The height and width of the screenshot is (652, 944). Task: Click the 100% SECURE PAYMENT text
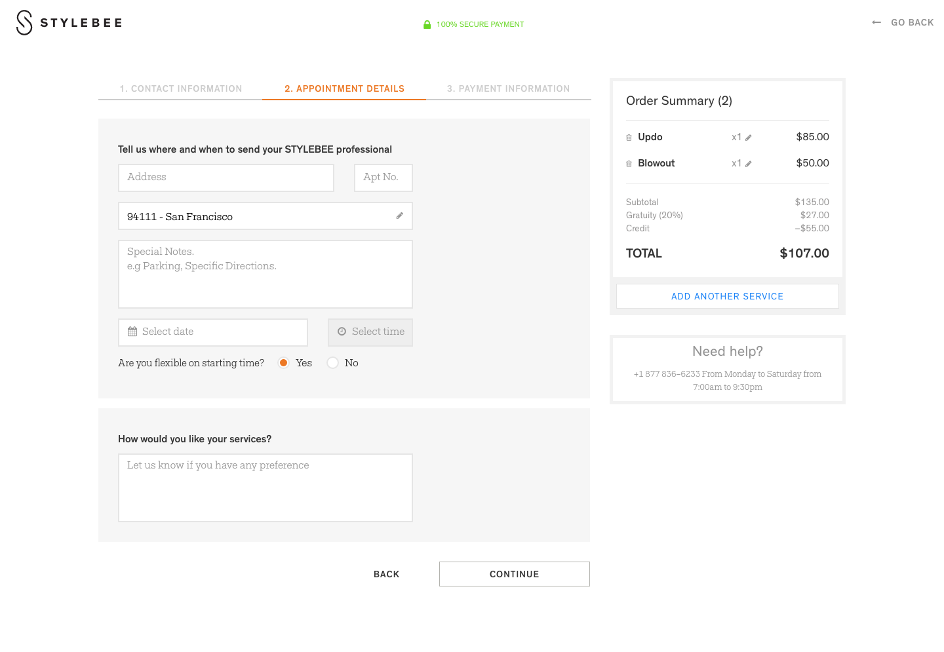481,24
